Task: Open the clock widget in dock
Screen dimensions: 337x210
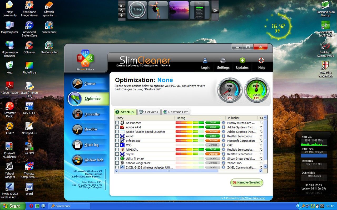Action: (x=137, y=10)
